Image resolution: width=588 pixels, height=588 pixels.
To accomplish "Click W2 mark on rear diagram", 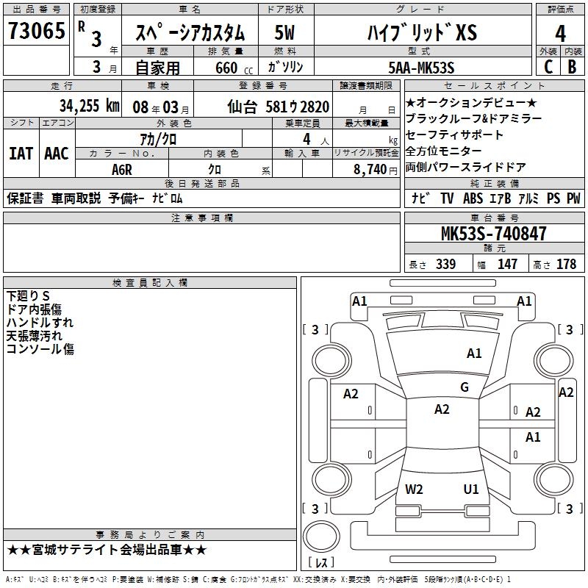I will pyautogui.click(x=414, y=490).
